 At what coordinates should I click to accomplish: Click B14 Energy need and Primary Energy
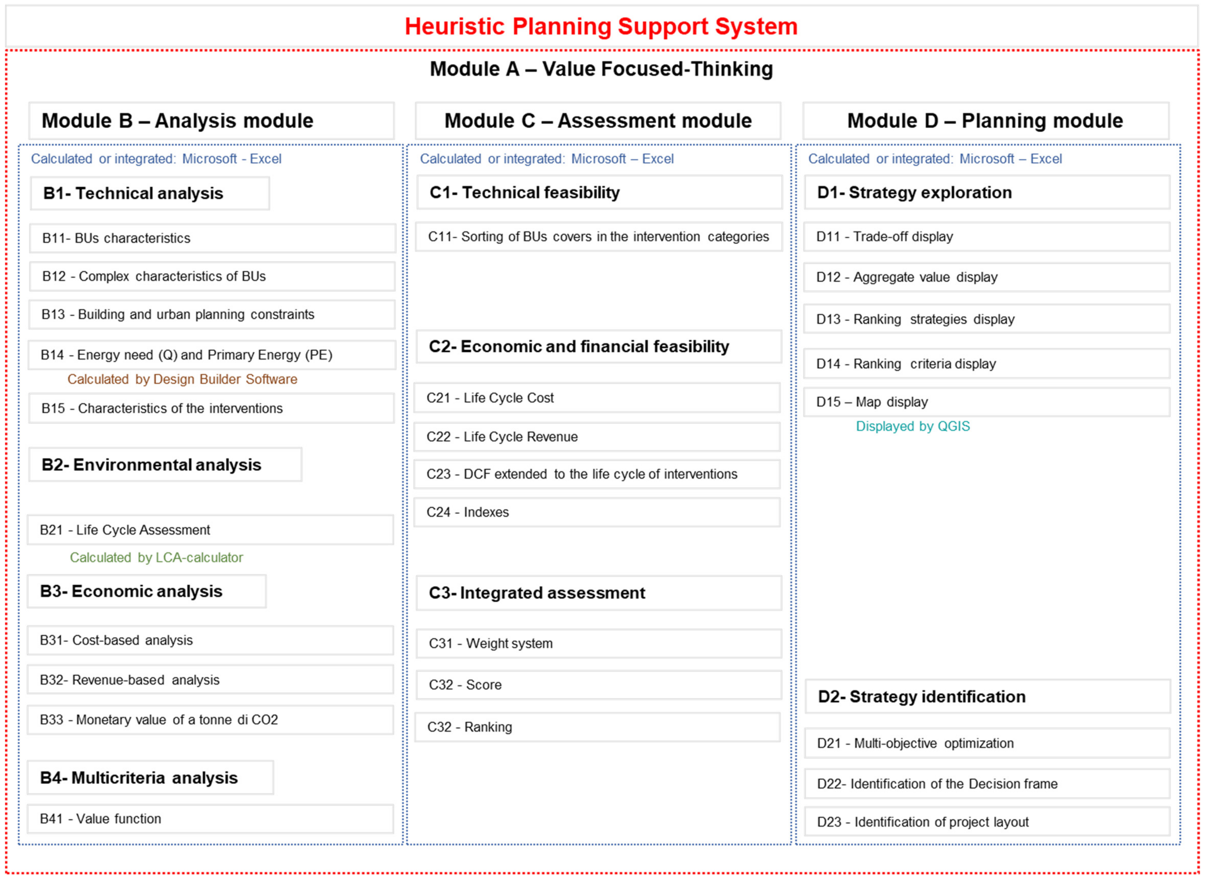click(x=212, y=355)
